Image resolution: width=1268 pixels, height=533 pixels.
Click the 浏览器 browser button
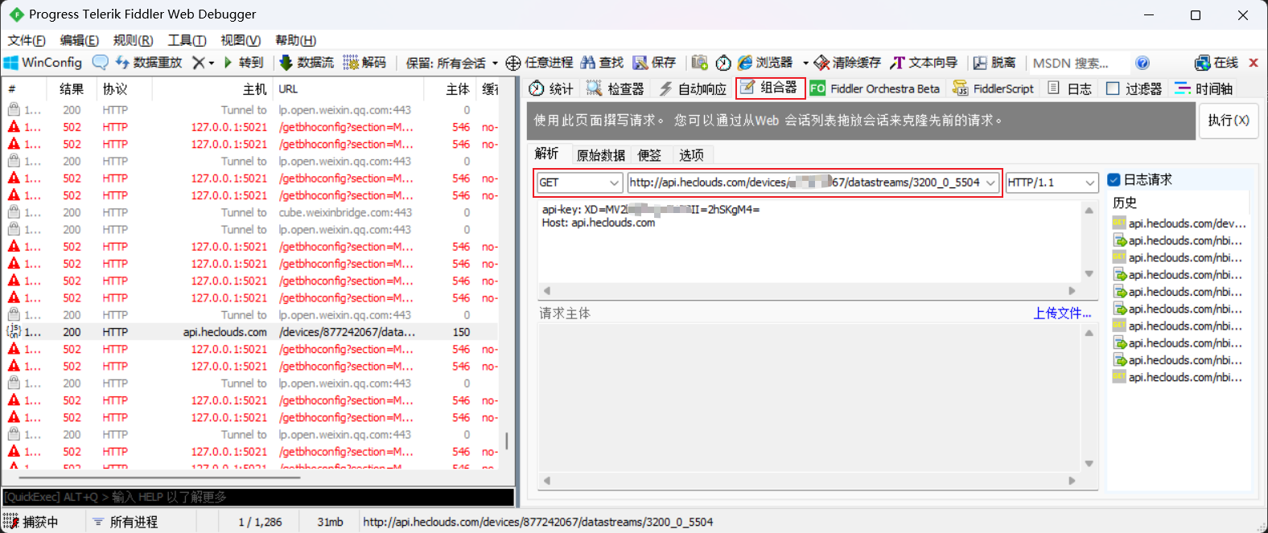tap(765, 63)
